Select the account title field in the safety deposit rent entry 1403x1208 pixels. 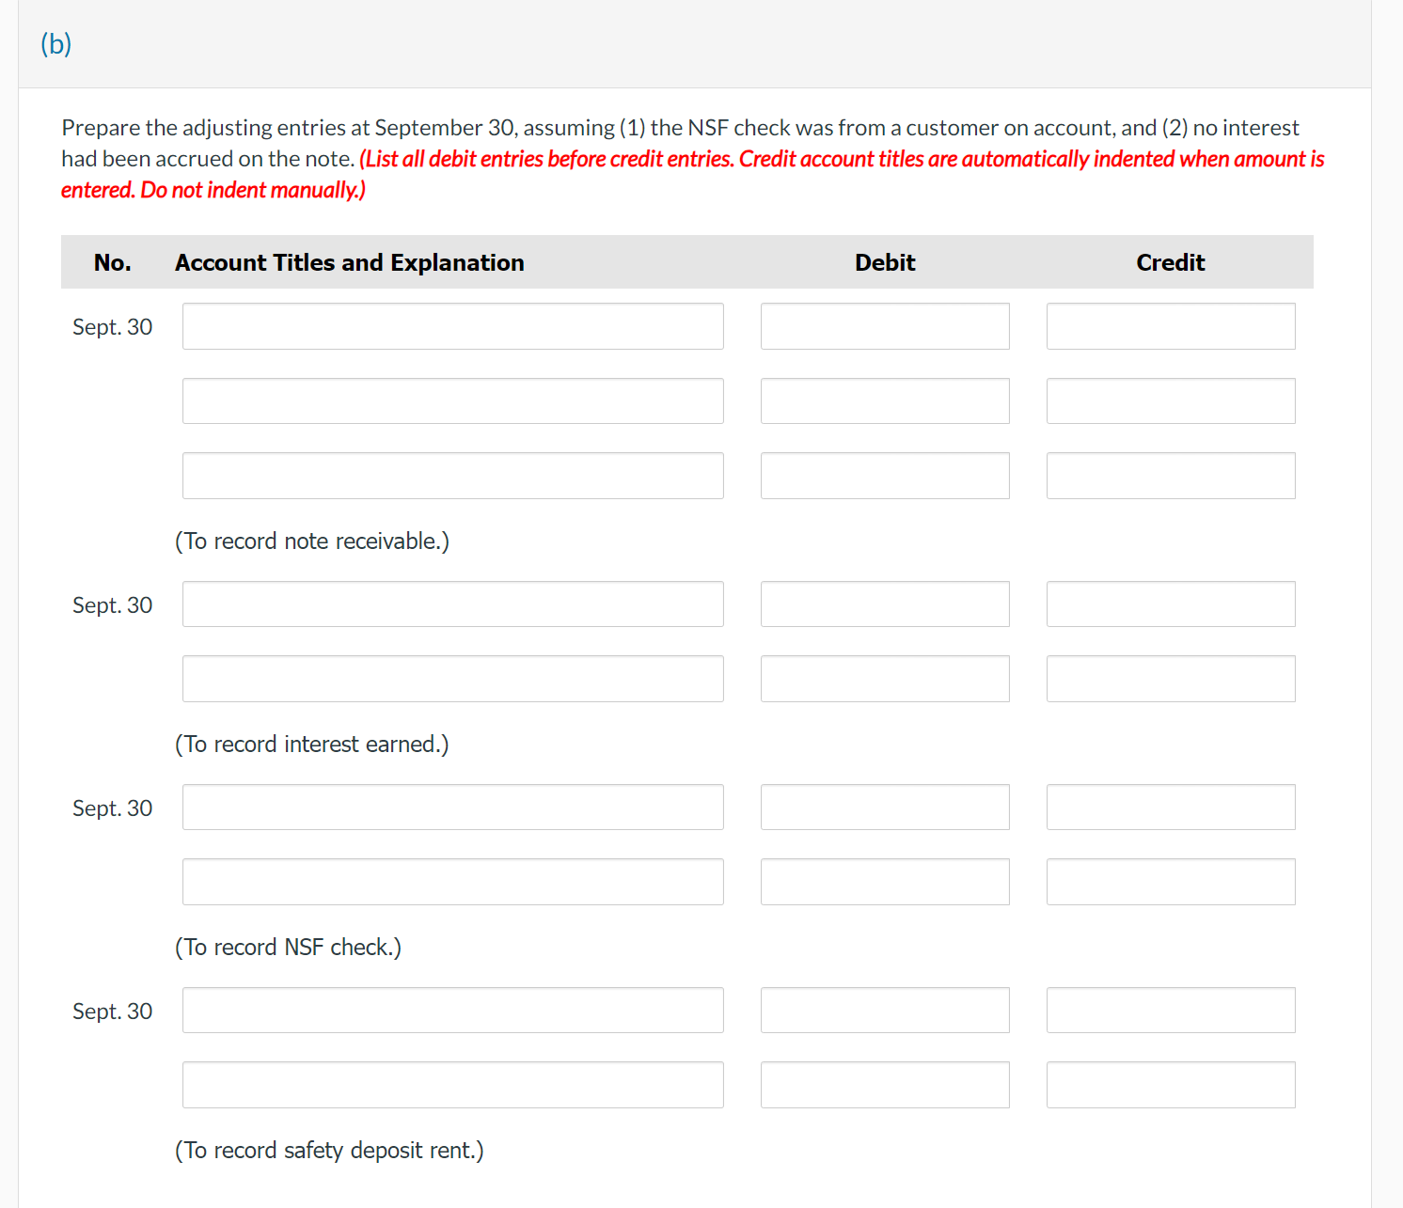(453, 1010)
